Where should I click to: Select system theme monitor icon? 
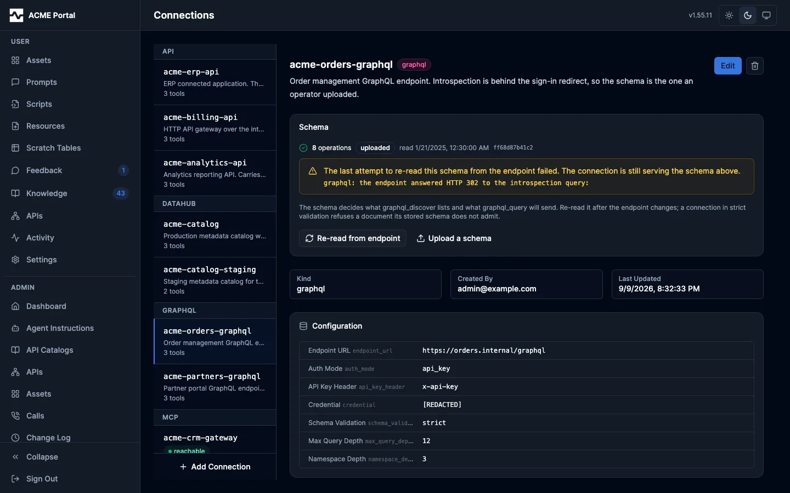766,15
